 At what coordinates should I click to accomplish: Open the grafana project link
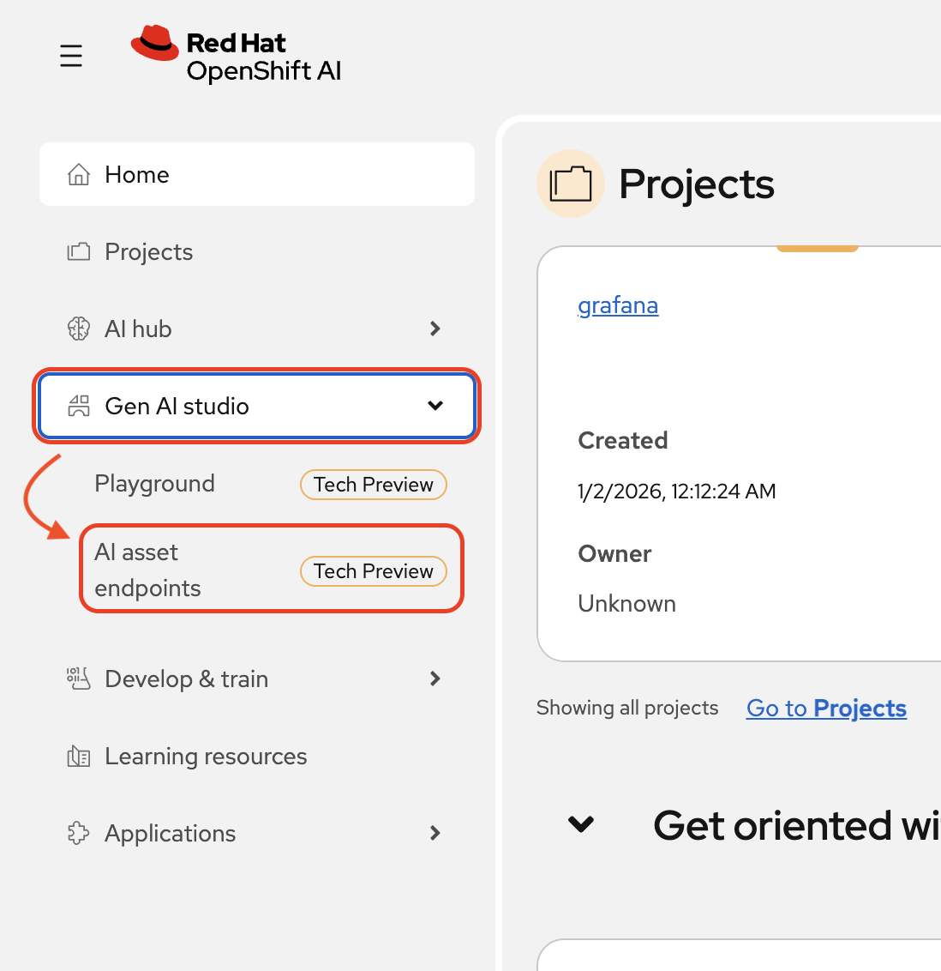coord(617,306)
